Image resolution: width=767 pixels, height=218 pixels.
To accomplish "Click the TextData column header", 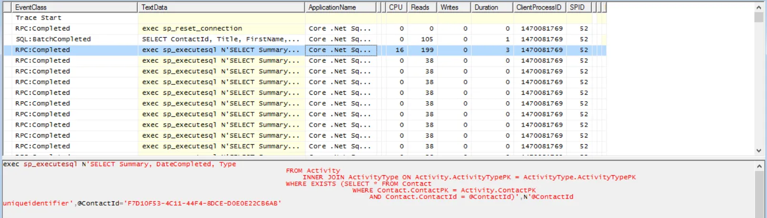I will click(154, 7).
